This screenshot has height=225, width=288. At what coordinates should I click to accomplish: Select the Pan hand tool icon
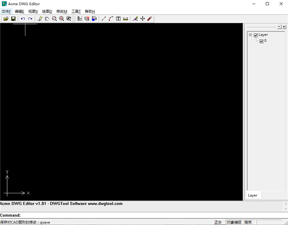(47, 19)
